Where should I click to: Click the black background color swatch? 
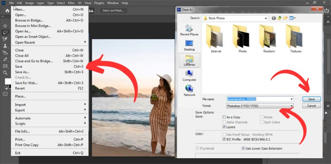(10, 86)
